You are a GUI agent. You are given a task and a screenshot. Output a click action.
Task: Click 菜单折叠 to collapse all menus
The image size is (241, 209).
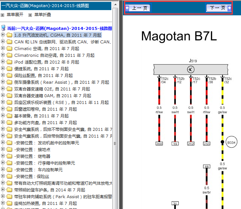[43, 15]
